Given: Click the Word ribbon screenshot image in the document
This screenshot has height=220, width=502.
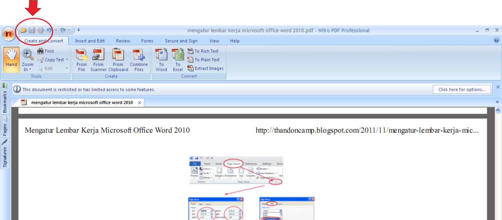Looking at the screenshot, I should click(x=236, y=170).
